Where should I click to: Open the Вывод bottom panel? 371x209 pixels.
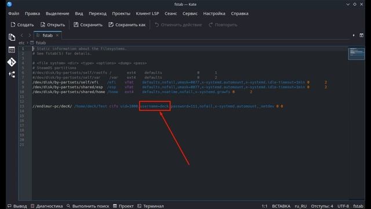point(17,206)
